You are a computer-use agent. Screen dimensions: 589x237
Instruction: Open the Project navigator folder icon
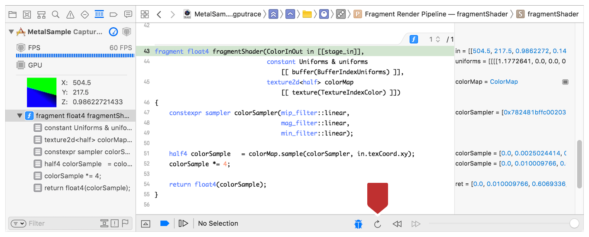[13, 14]
